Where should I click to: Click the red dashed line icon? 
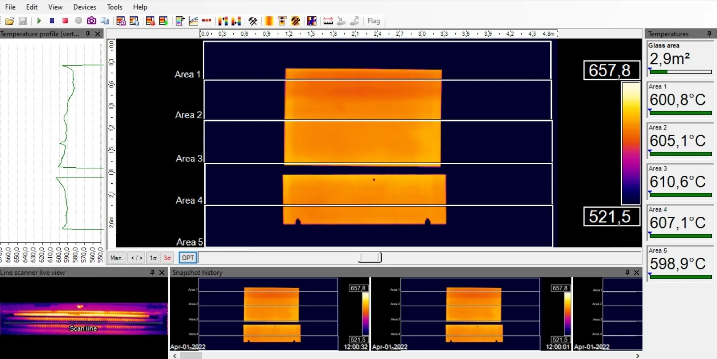(x=207, y=21)
